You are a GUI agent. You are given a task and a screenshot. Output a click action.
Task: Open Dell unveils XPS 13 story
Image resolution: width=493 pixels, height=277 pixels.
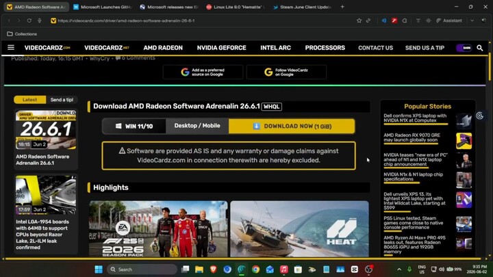[414, 200]
